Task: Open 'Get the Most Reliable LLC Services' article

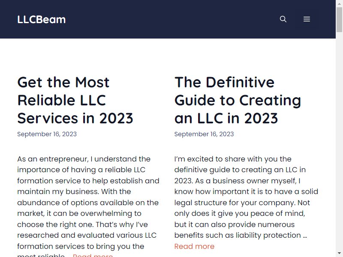Action: [75, 100]
